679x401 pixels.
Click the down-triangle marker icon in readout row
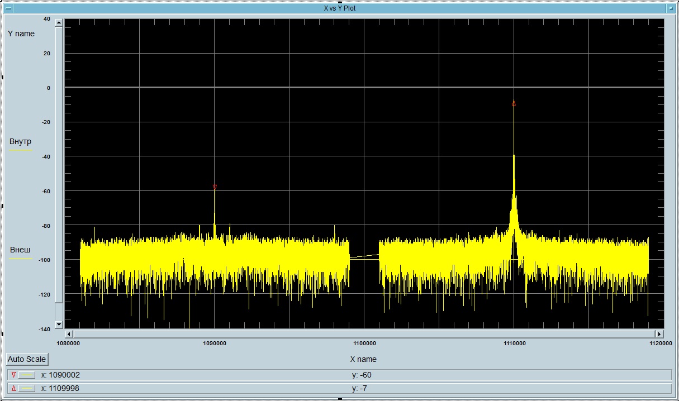click(x=13, y=375)
